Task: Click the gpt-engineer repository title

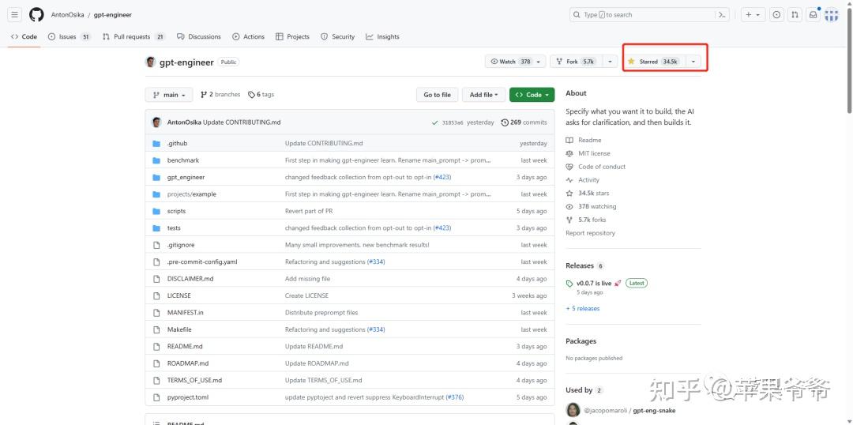Action: pyautogui.click(x=186, y=62)
